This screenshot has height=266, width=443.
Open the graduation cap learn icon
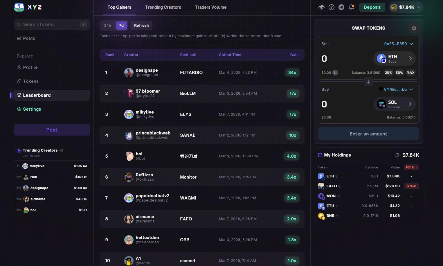pyautogui.click(x=321, y=7)
